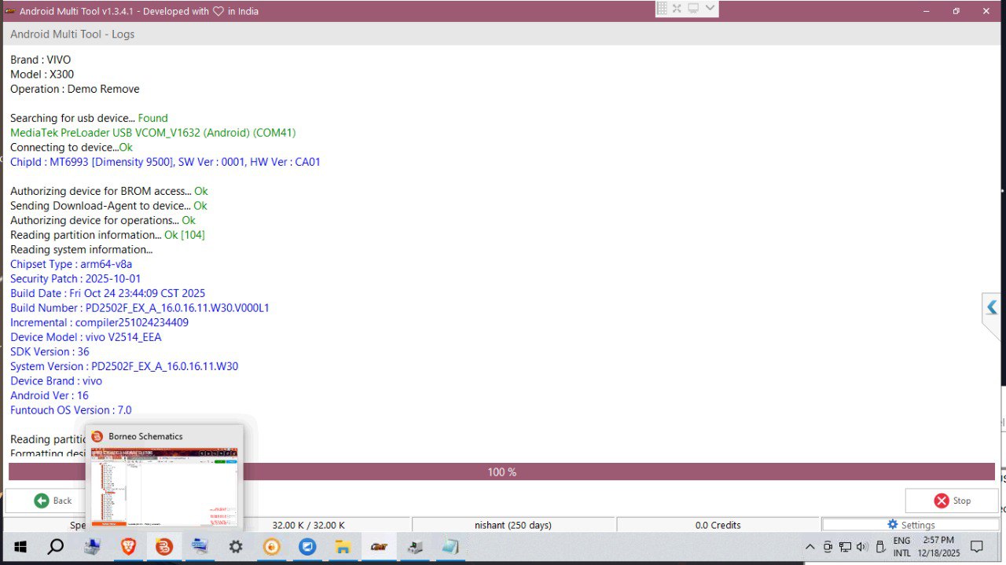Screen dimensions: 1006x565
Task: Open File Explorer from the taskbar
Action: click(343, 546)
